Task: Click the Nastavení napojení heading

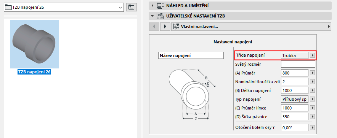Action: [233, 42]
